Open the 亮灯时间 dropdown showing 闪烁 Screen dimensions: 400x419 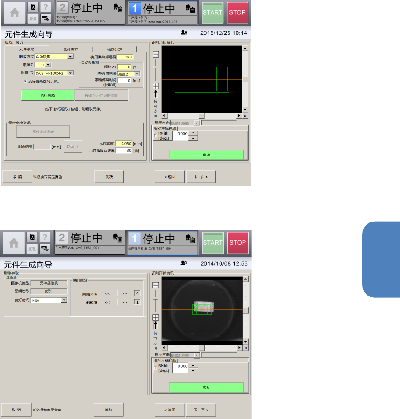tap(64, 300)
